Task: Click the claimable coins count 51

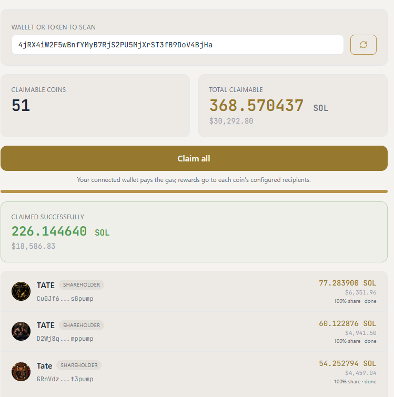Action: [21, 105]
